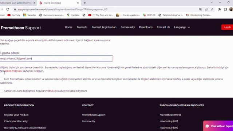Open the Xocali usaqlarin bookmark

pyautogui.click(x=128, y=15)
